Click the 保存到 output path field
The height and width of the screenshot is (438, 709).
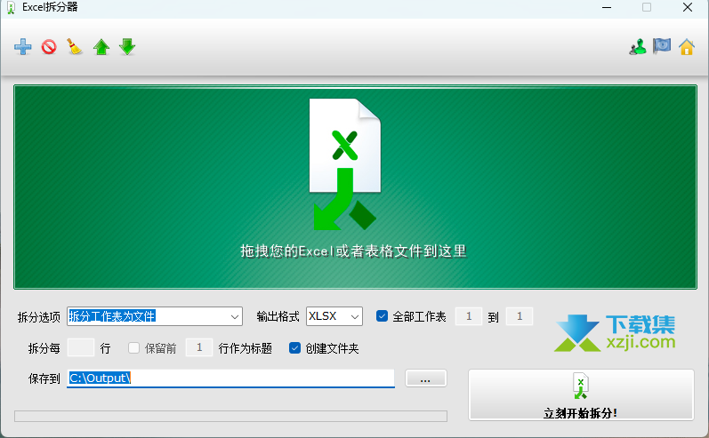(x=230, y=378)
